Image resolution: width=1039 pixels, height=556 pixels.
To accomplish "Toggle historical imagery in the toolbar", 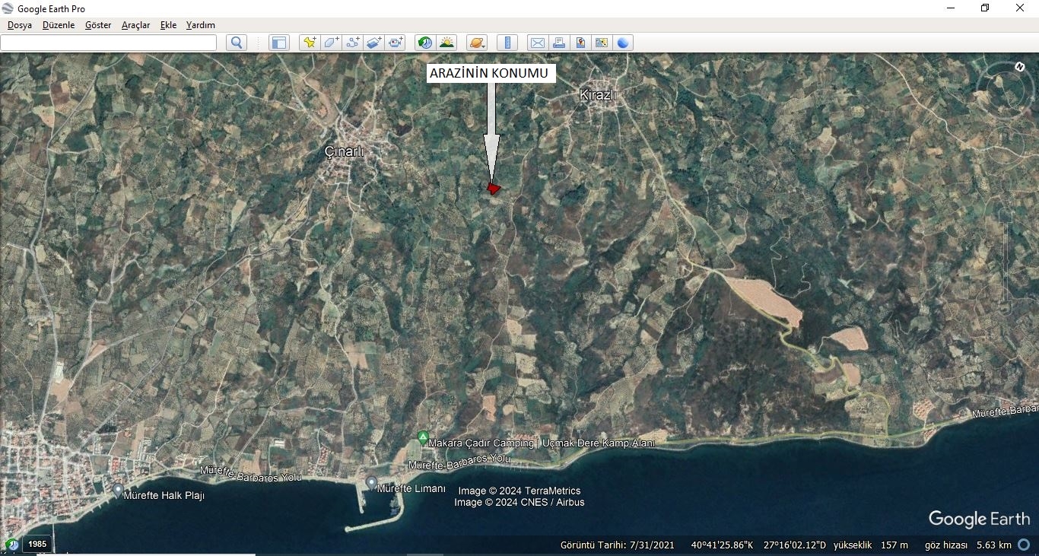I will (425, 43).
